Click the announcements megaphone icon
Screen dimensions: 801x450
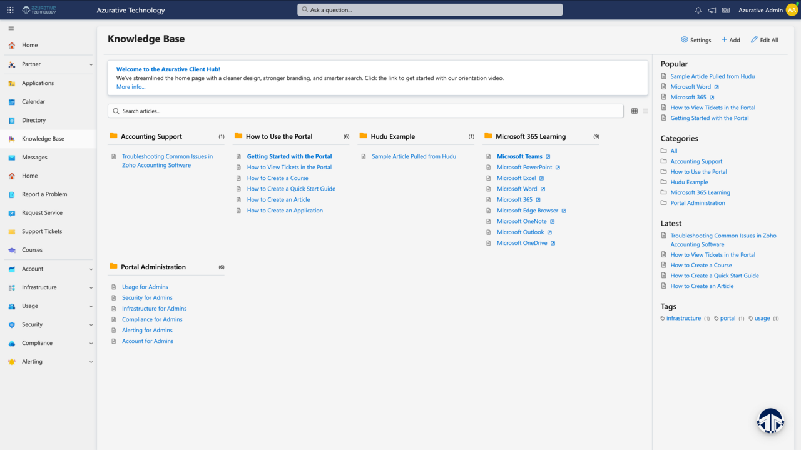pyautogui.click(x=712, y=10)
